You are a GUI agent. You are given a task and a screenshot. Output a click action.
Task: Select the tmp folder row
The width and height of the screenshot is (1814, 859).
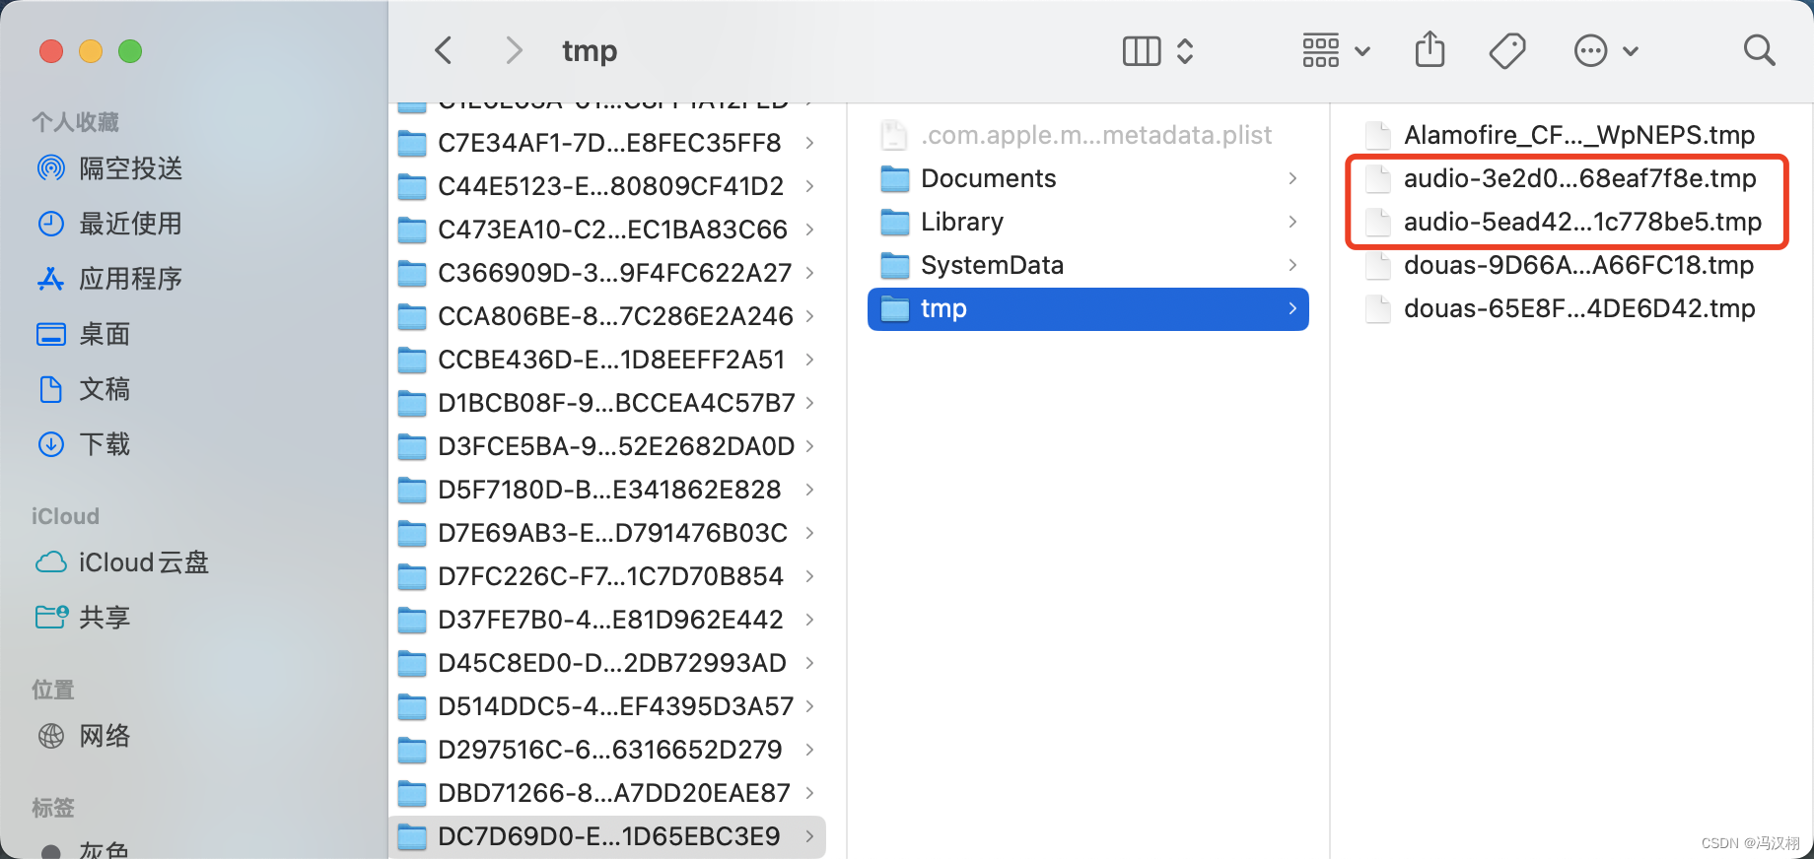point(1088,308)
